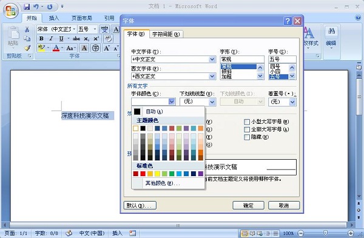The width and height of the screenshot is (364, 238).
Task: Click the Phonetic Guide (變) icon
Action: pyautogui.click(x=104, y=29)
